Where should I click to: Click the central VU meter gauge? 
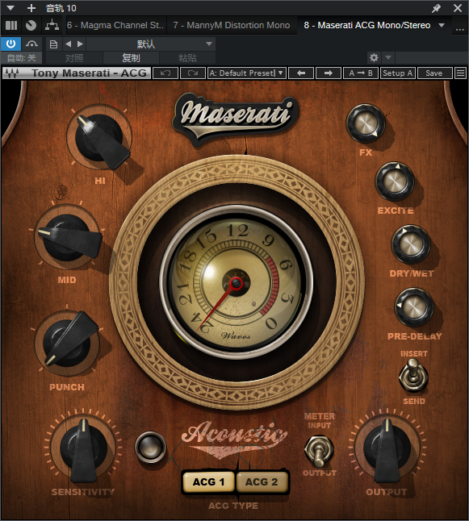tap(237, 282)
